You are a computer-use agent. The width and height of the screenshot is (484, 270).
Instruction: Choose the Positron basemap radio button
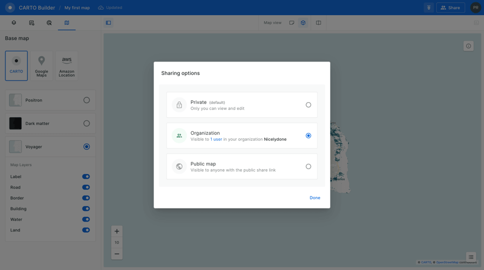pyautogui.click(x=87, y=100)
